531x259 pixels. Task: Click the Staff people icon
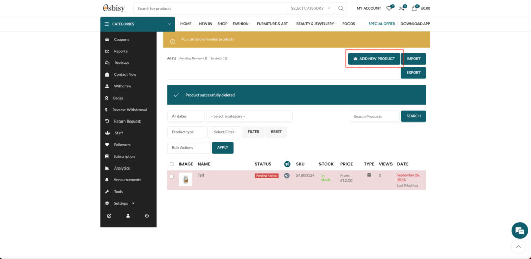coord(108,133)
